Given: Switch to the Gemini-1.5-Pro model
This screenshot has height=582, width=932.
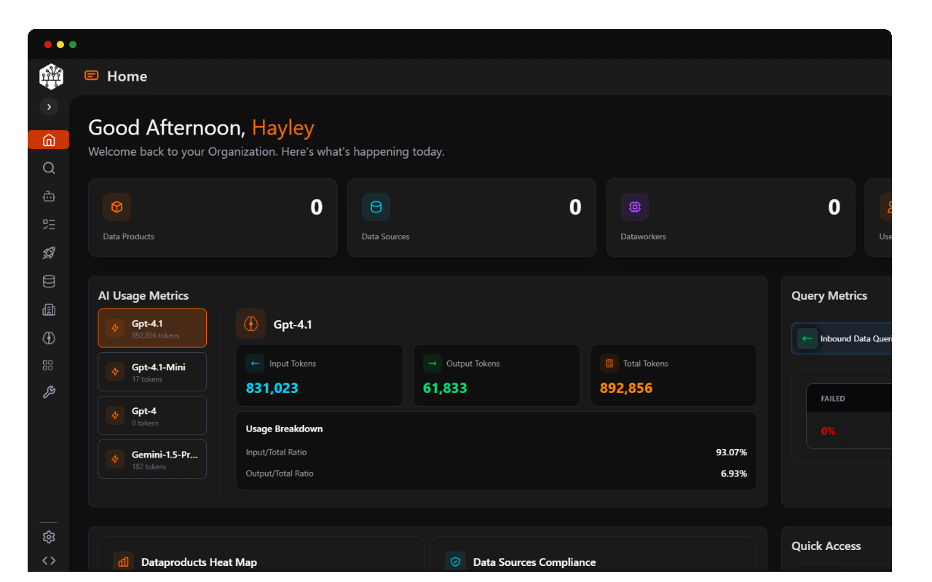Looking at the screenshot, I should [152, 459].
